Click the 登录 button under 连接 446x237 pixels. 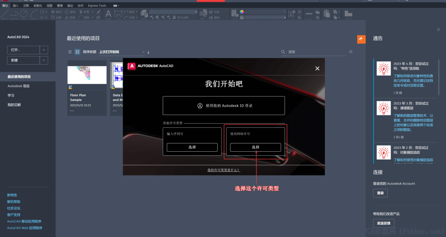coord(380,193)
